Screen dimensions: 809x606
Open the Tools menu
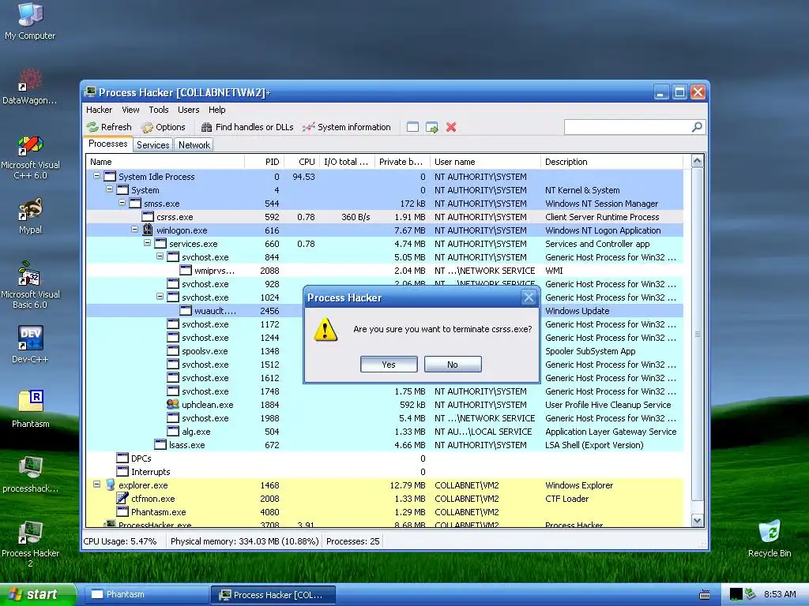(158, 110)
